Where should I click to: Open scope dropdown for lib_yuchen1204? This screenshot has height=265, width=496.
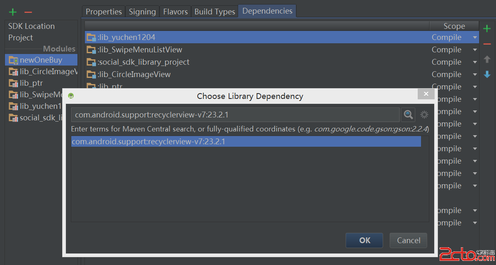(475, 38)
